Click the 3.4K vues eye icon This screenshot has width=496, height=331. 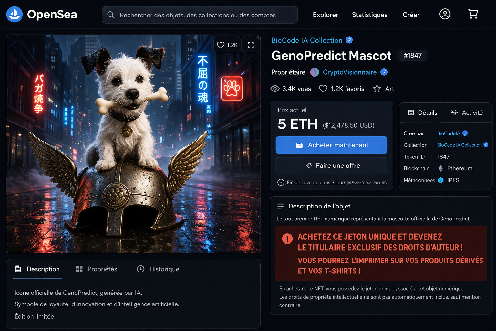pyautogui.click(x=275, y=89)
